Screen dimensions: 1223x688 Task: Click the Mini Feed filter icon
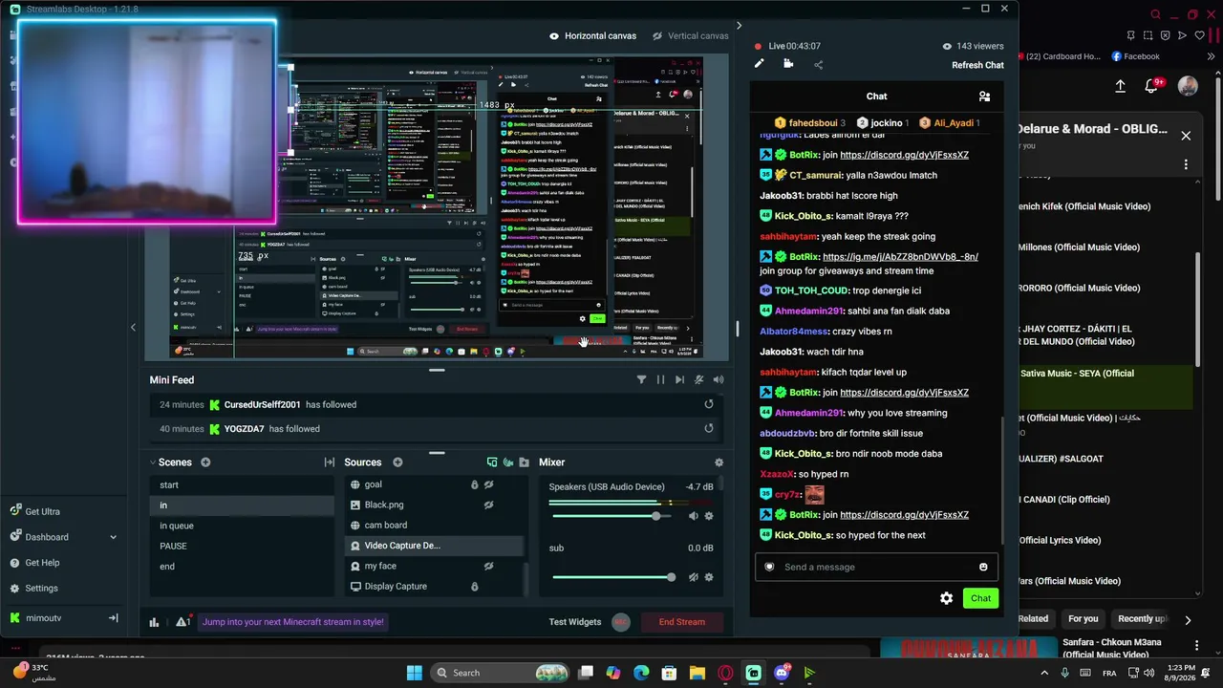pos(641,379)
